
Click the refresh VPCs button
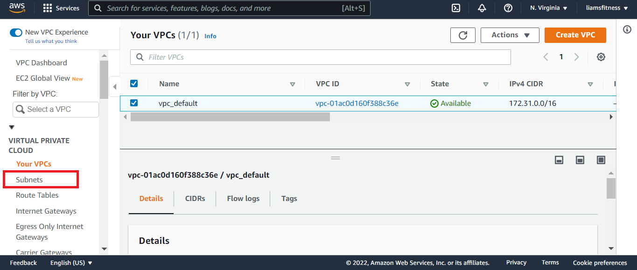click(x=462, y=35)
